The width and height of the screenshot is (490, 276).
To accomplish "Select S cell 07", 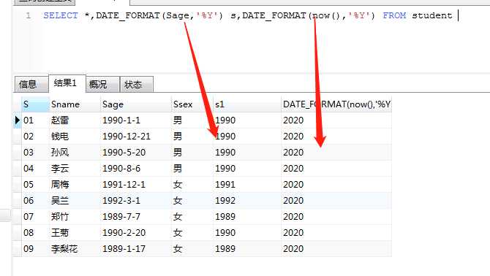I will 35,217.
